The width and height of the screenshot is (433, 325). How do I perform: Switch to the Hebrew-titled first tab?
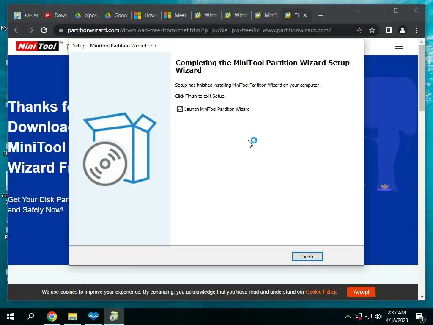(x=26, y=15)
